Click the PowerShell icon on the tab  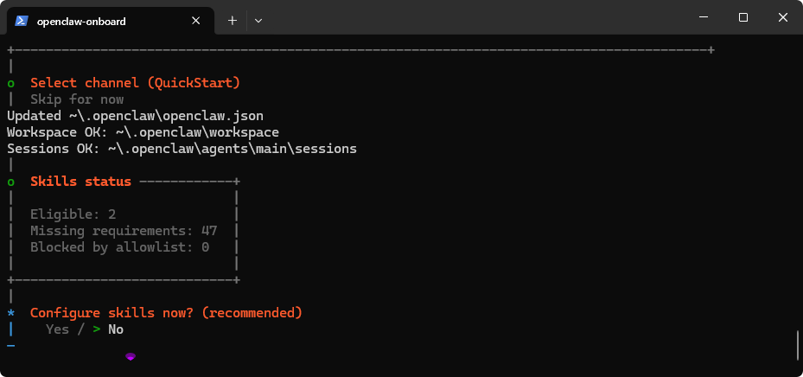[x=20, y=21]
